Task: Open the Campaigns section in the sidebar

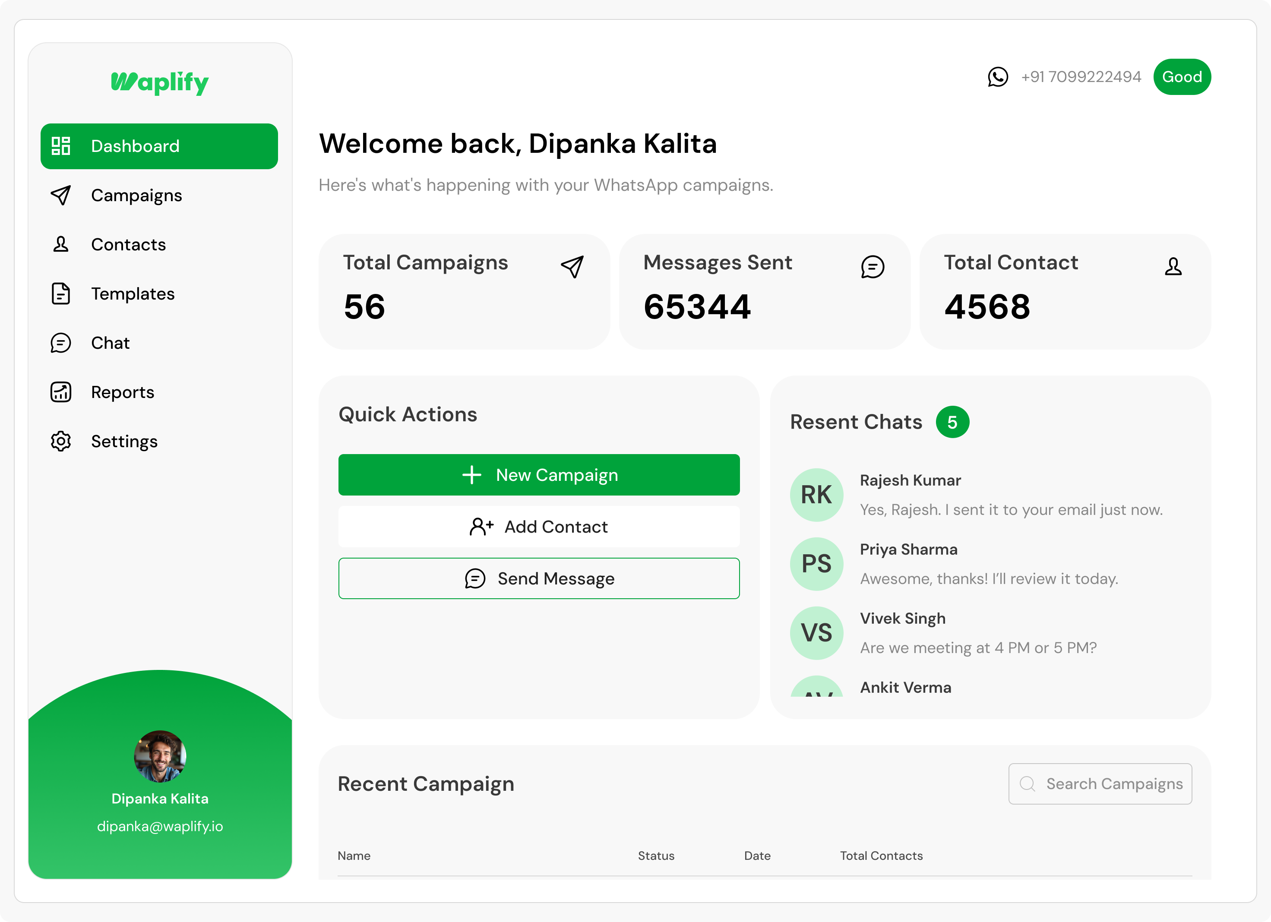Action: (136, 195)
